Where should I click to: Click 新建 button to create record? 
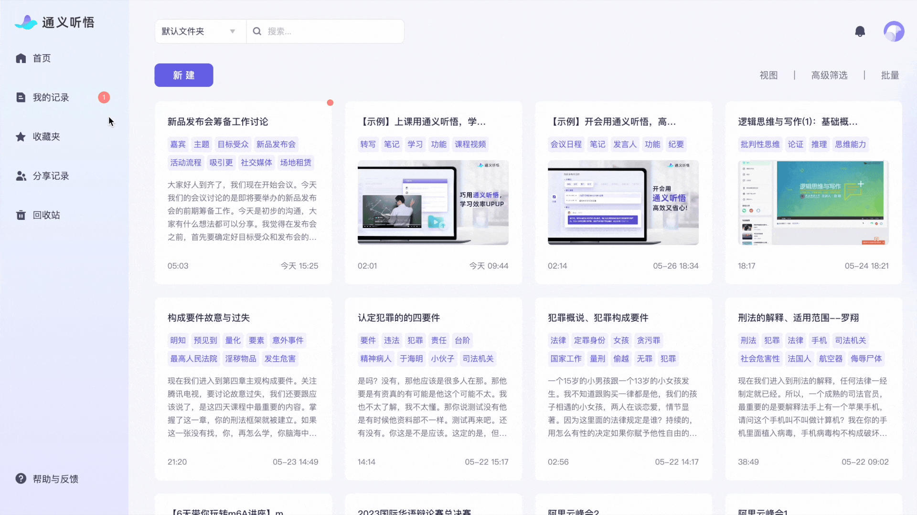pos(184,75)
